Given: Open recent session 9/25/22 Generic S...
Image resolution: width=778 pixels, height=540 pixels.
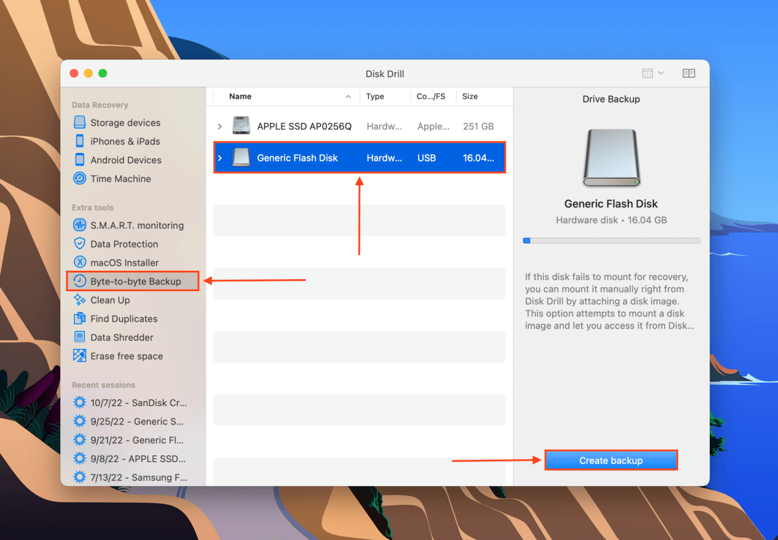Looking at the screenshot, I should [128, 421].
